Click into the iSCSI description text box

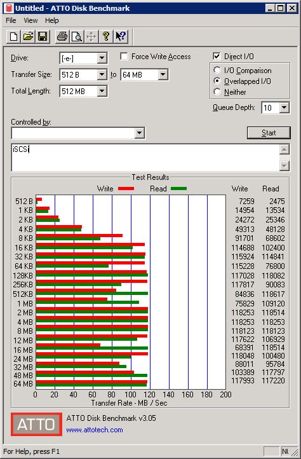pyautogui.click(x=145, y=158)
